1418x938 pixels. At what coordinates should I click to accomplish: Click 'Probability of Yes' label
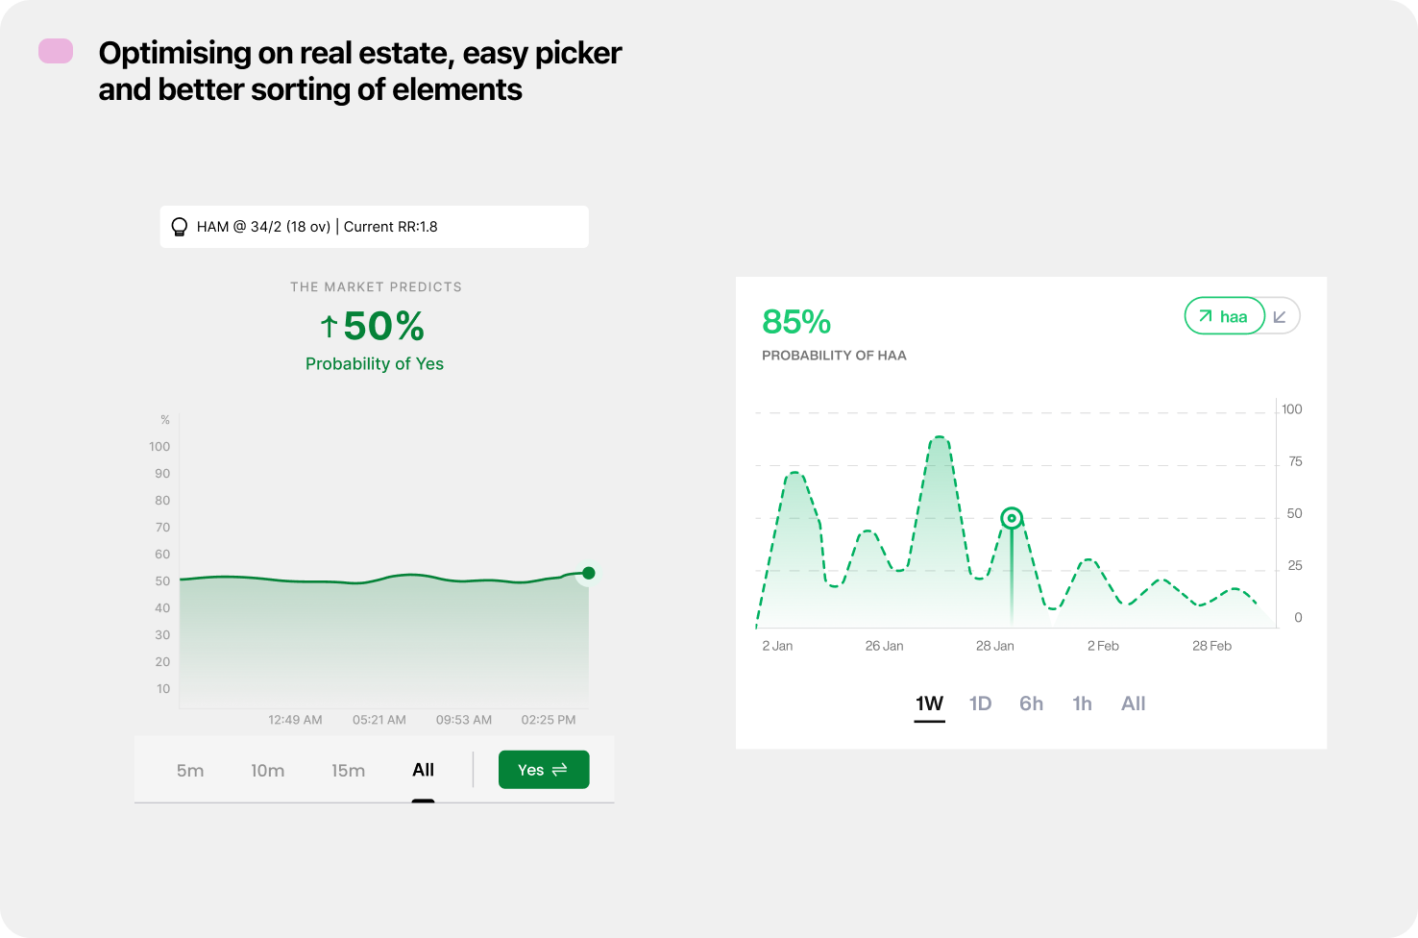[375, 364]
